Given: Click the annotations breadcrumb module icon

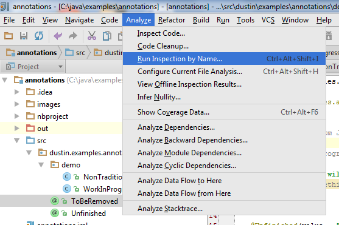Looking at the screenshot, I should tap(10, 52).
